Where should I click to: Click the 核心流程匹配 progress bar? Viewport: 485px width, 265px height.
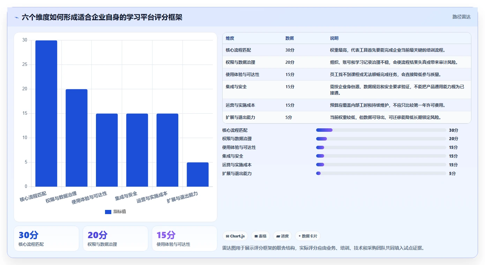tap(381, 130)
